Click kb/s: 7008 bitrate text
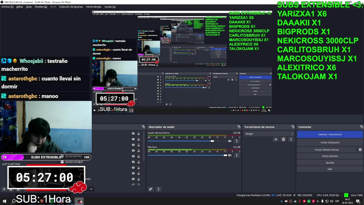The width and height of the screenshot is (364, 205). click(x=357, y=195)
